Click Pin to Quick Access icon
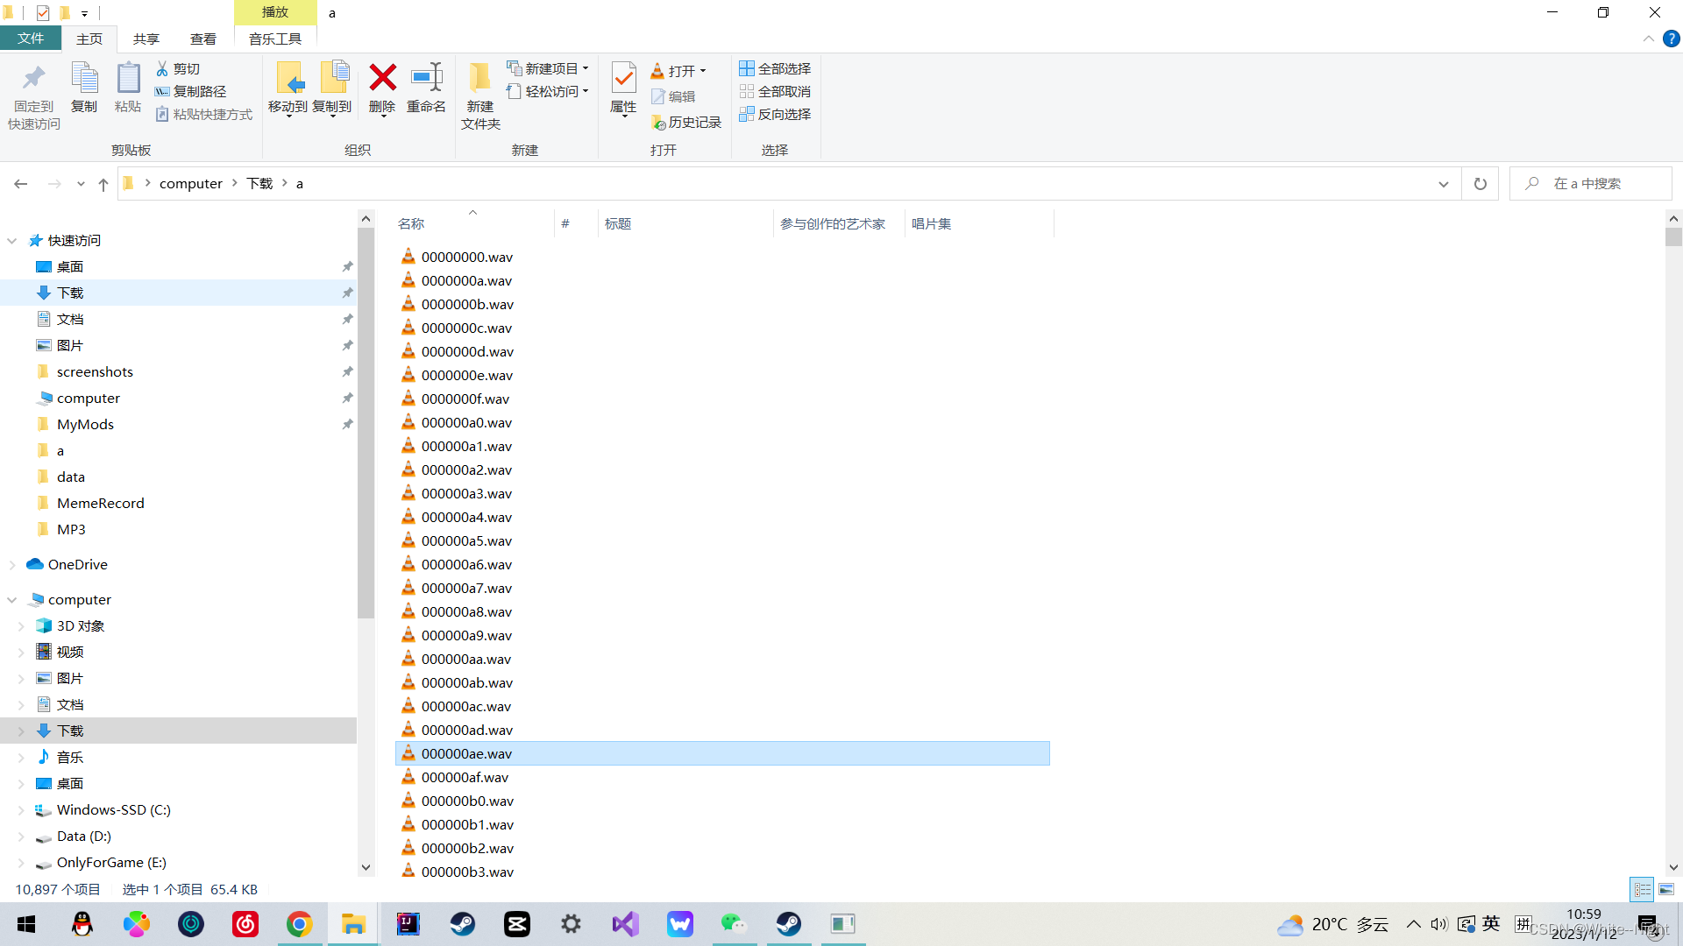This screenshot has width=1683, height=946. point(33,79)
